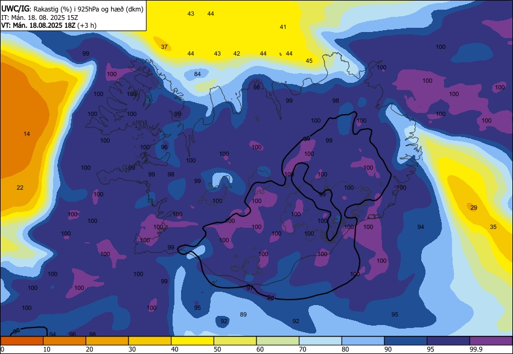Image resolution: width=513 pixels, height=354 pixels.
Task: Click the 'VT: Mán. 18.08.2025 18Z (+3 h)' line
Action: [49, 25]
